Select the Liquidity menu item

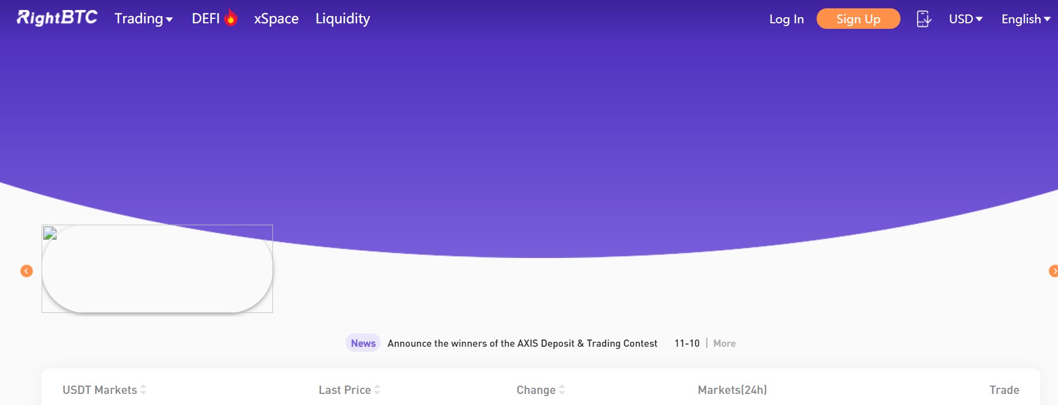pyautogui.click(x=342, y=18)
